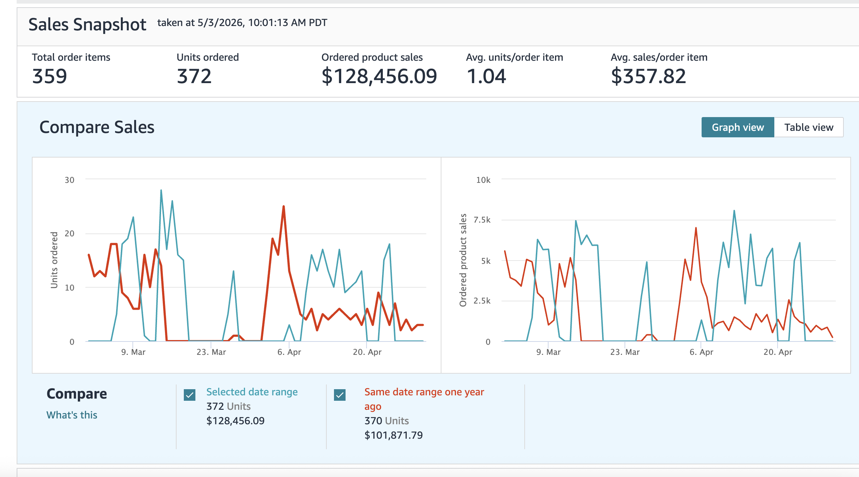Uncheck the Selected date range checkbox
Viewport: 859px width, 477px height.
(x=190, y=395)
